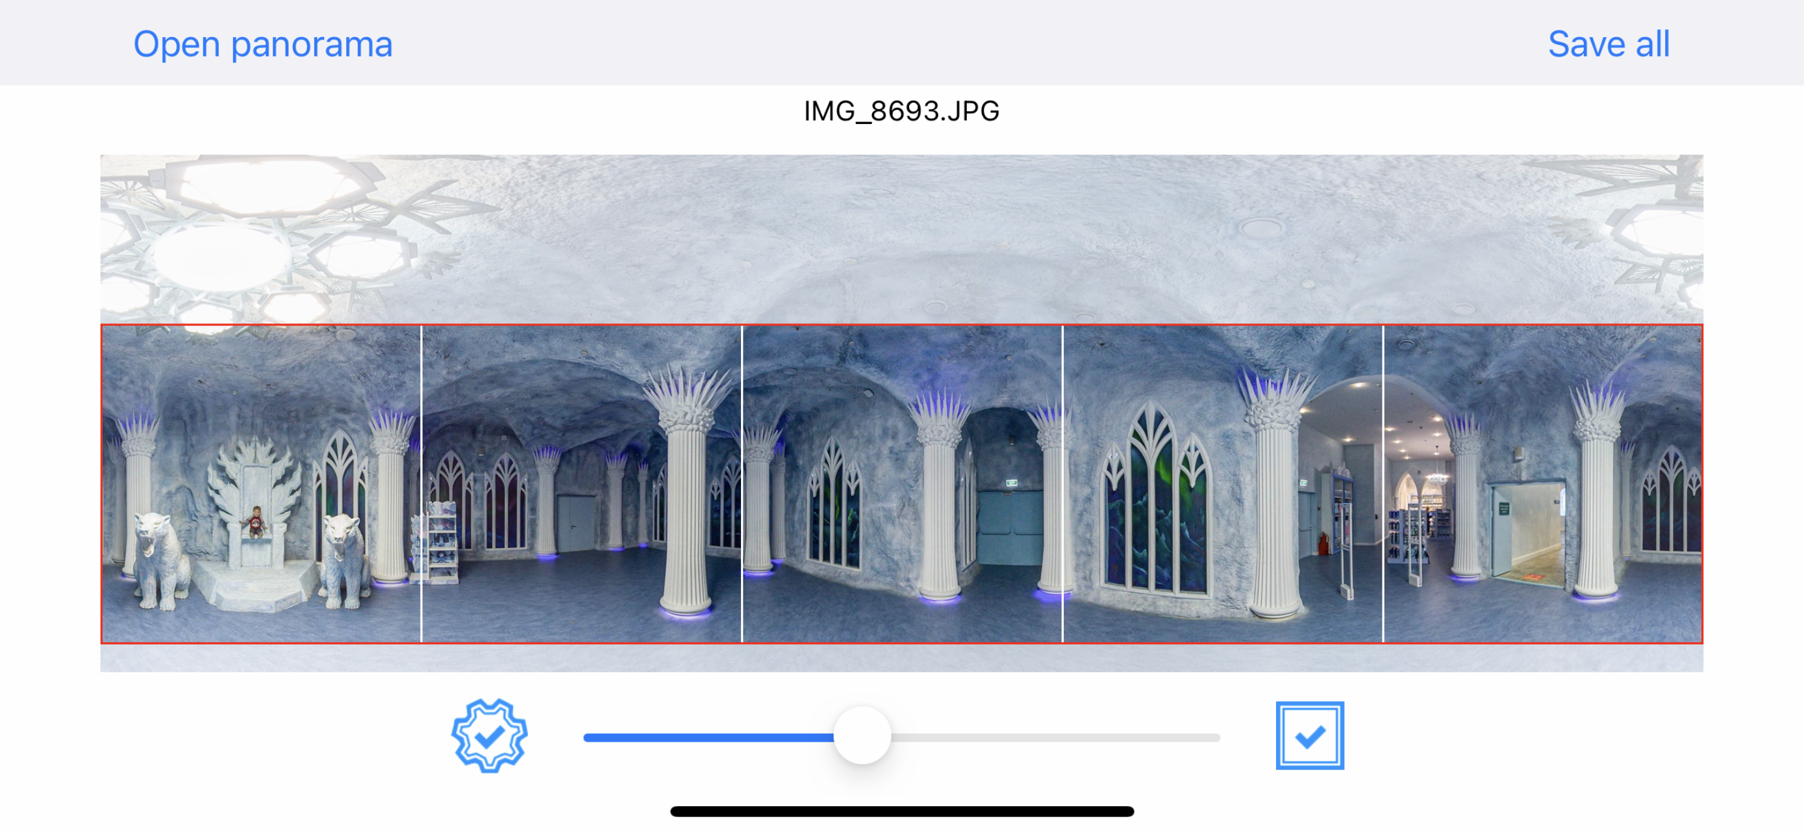Select the first panorama slice with throne
Image resolution: width=1804 pixels, height=834 pixels.
[x=261, y=484]
